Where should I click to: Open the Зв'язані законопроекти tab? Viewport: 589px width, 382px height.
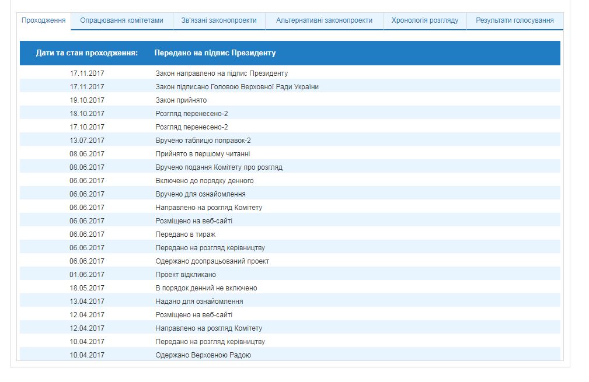[219, 20]
